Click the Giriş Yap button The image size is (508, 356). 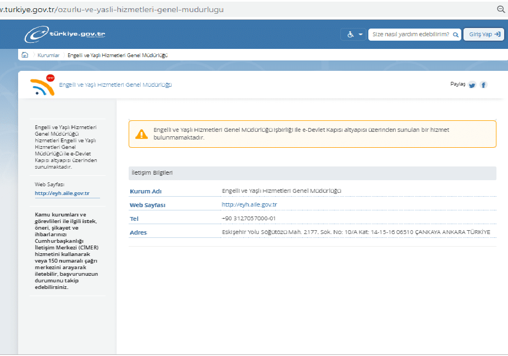(484, 34)
